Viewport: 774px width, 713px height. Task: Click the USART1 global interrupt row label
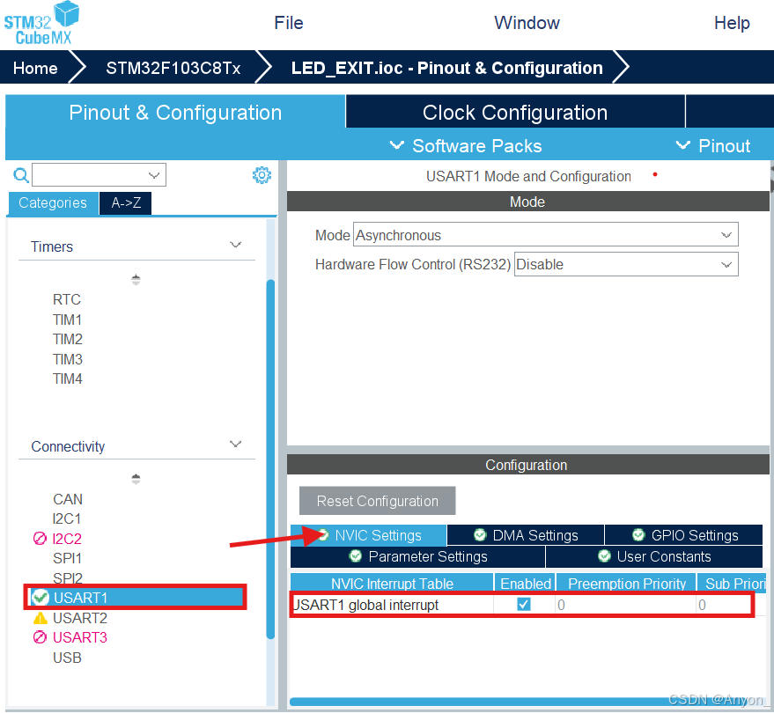coord(365,605)
